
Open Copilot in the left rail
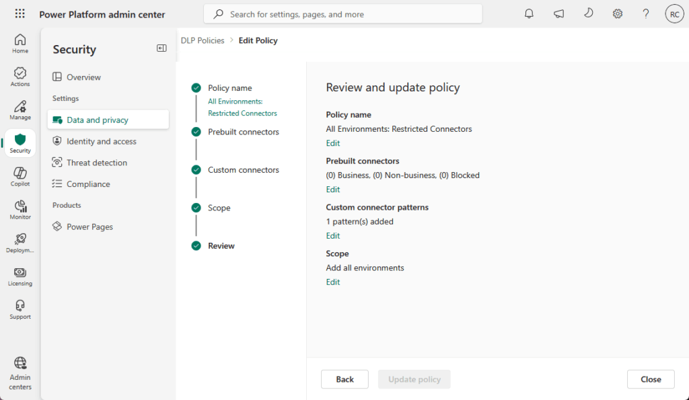click(x=20, y=177)
